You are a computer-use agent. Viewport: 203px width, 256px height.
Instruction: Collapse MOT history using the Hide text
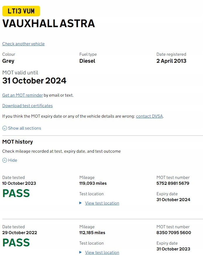click(13, 160)
